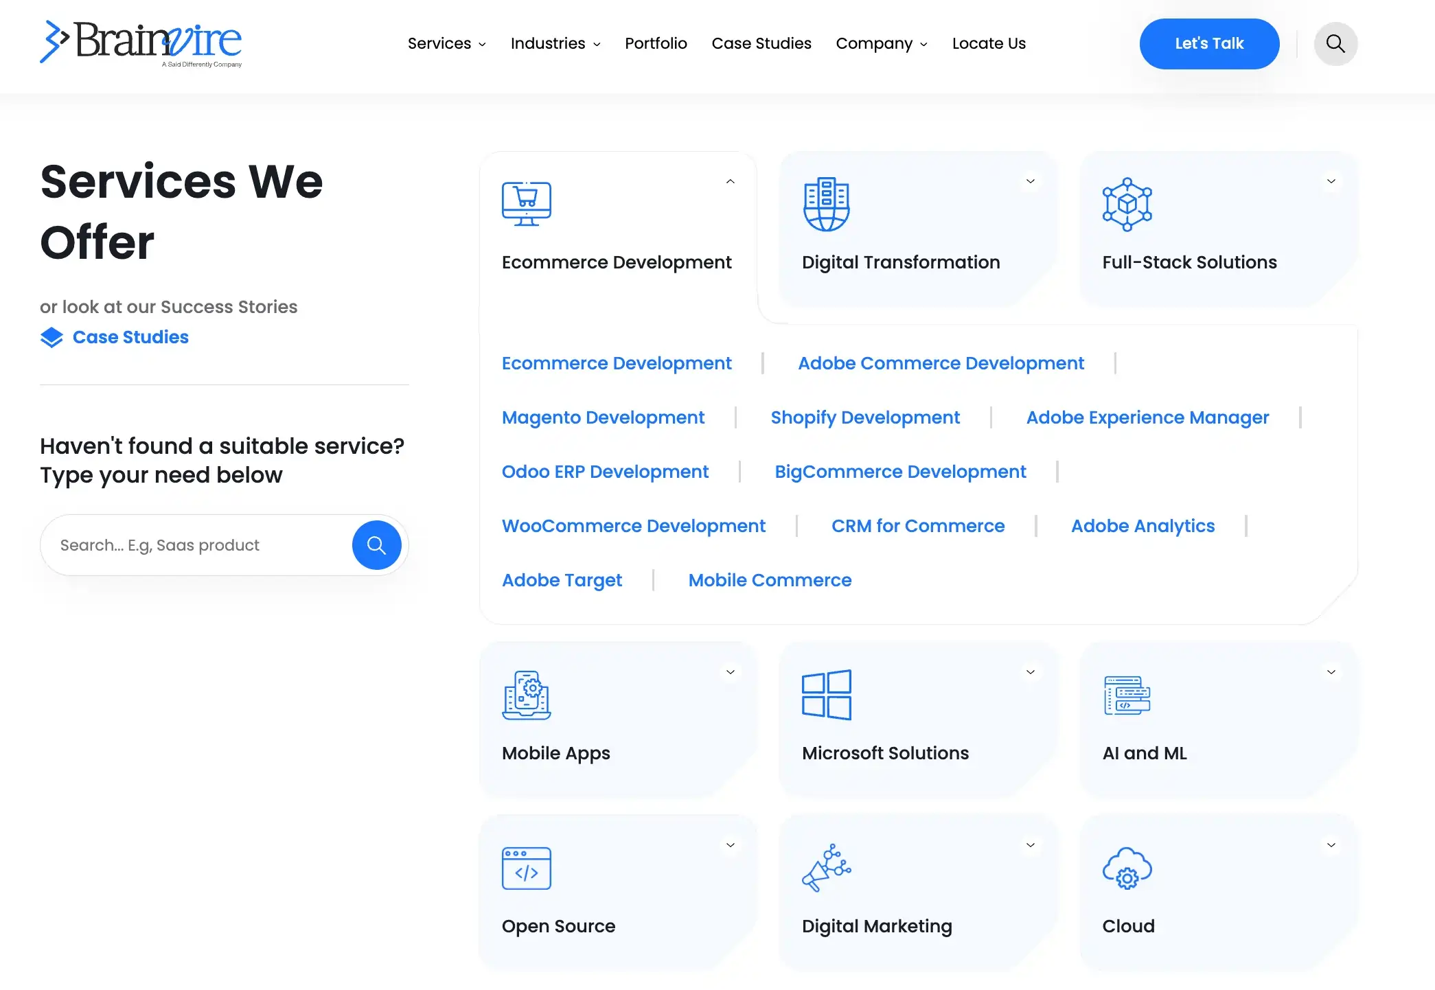Go to Portfolio in the navigation
This screenshot has height=990, width=1435.
tap(656, 43)
